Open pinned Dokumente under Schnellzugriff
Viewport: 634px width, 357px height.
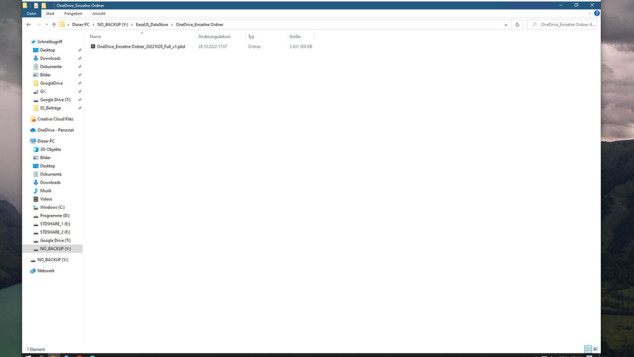click(x=51, y=67)
